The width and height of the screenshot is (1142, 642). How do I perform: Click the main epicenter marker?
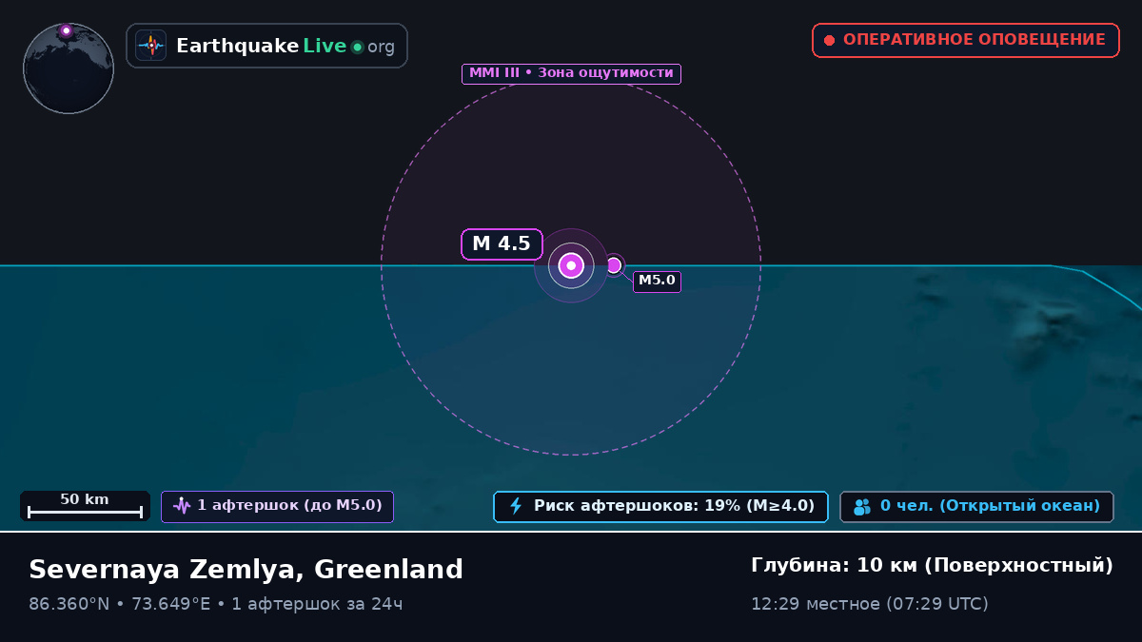click(571, 265)
